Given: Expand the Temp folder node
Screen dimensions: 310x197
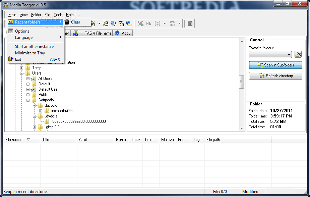Looking at the screenshot, I should tap(21, 68).
